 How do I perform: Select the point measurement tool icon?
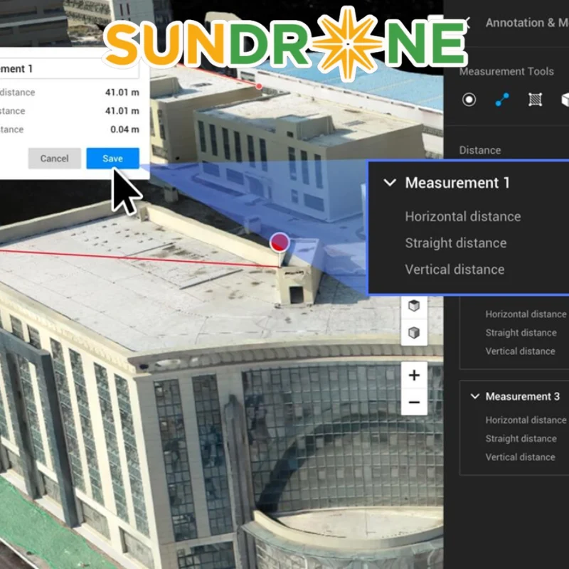pyautogui.click(x=469, y=100)
